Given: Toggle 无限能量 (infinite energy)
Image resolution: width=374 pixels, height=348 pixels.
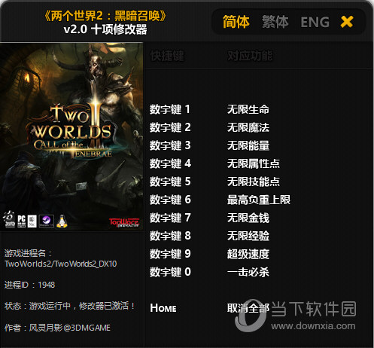Looking at the screenshot, I should click(x=248, y=145).
